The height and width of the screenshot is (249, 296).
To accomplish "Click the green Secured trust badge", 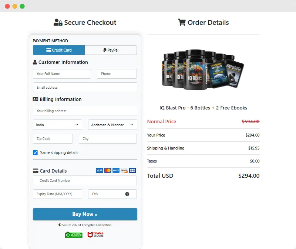I will point(74,235).
